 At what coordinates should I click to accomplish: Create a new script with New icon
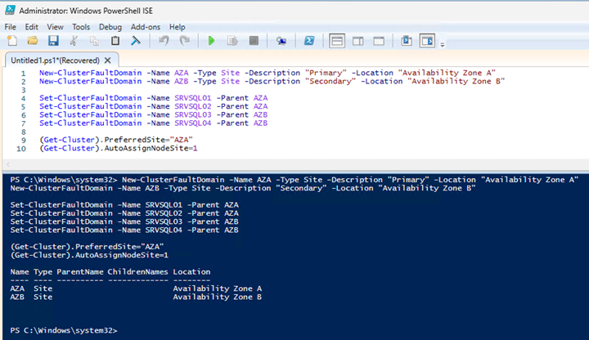tap(12, 41)
